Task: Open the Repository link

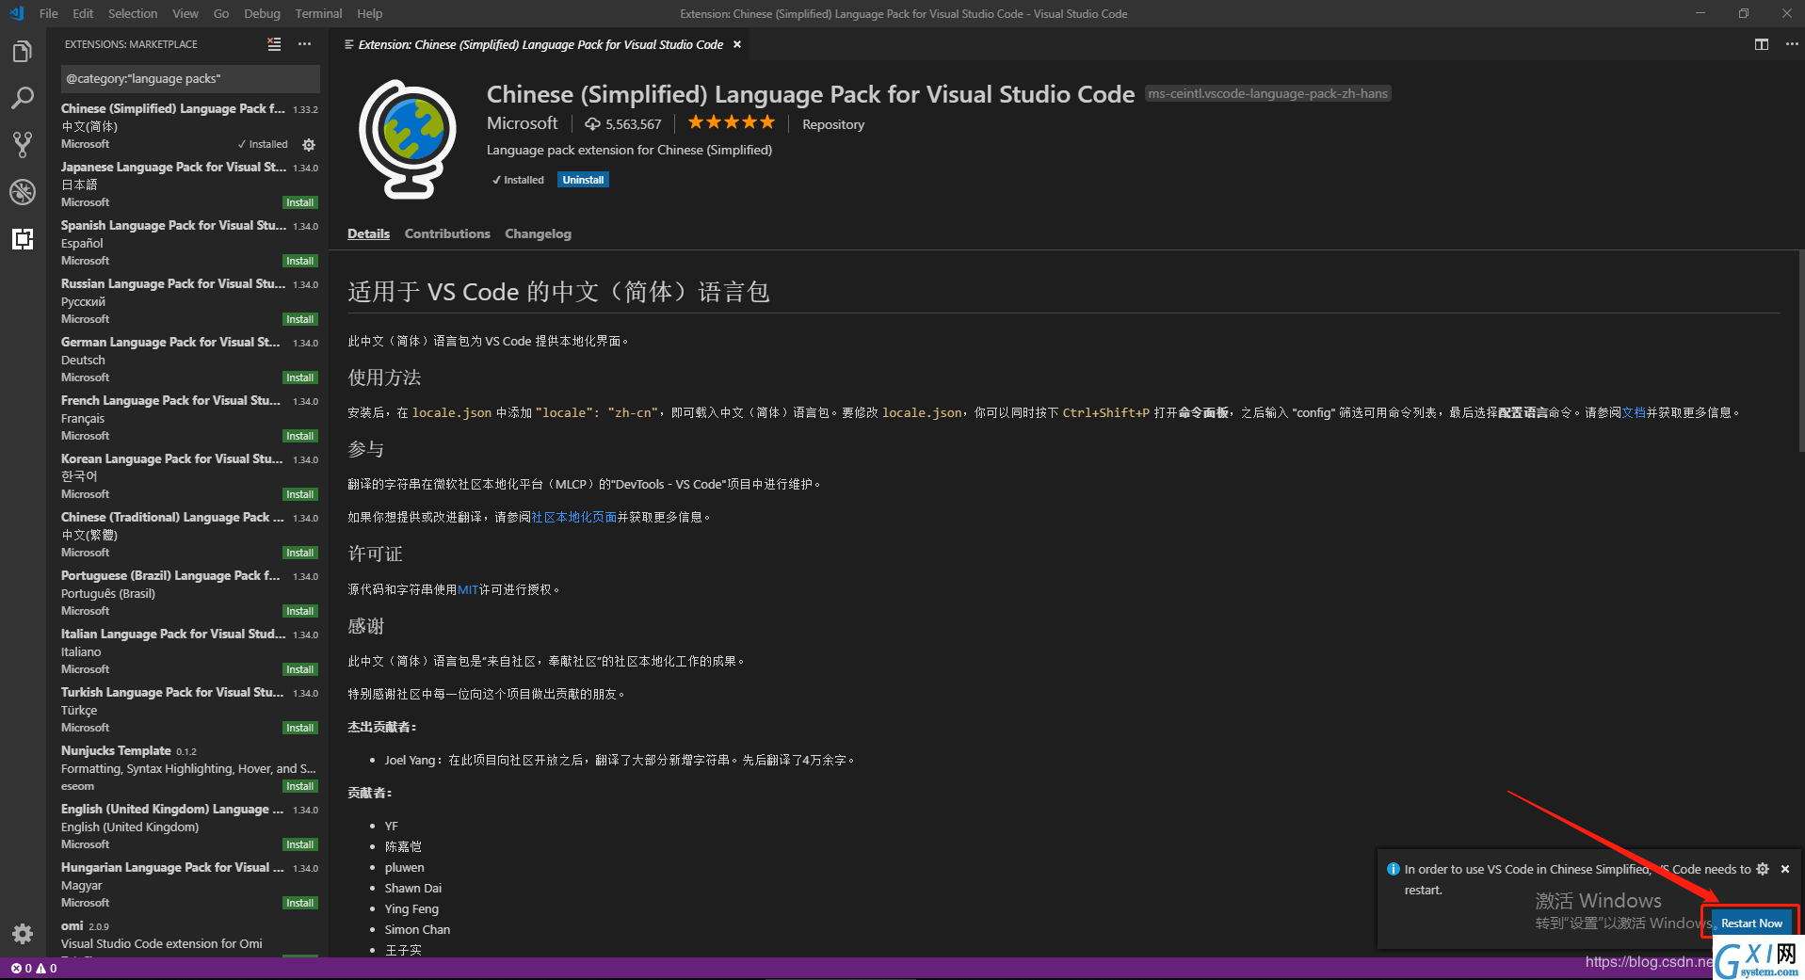Action: [833, 124]
